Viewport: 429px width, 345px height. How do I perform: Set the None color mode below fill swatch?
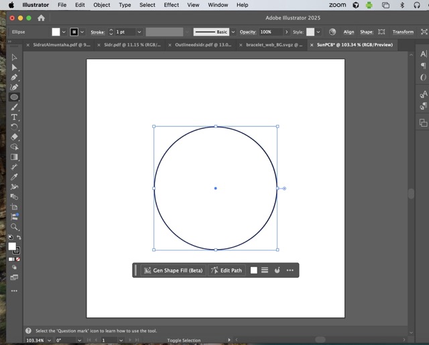[x=17, y=259]
